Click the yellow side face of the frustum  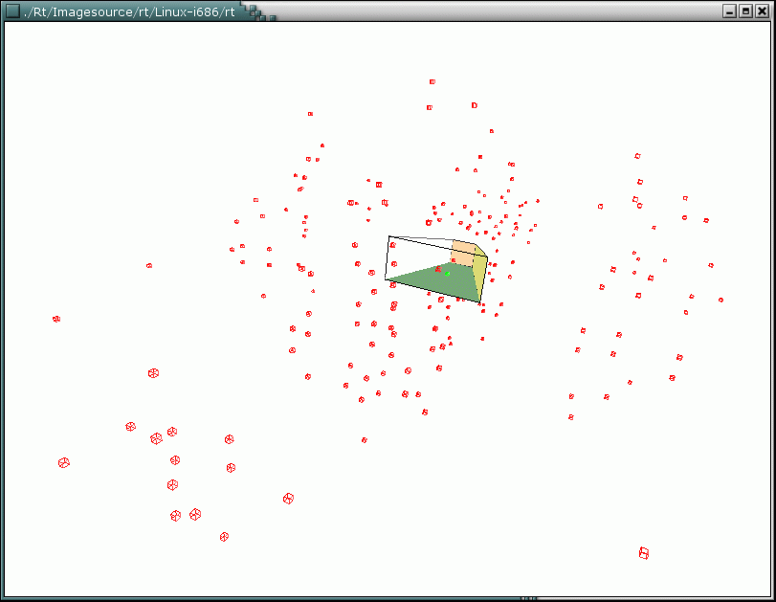[481, 272]
